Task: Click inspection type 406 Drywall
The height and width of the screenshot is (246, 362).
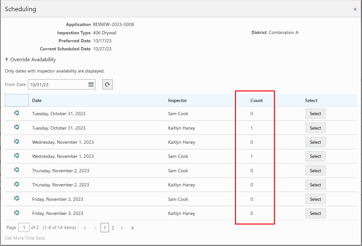Action: tap(104, 33)
